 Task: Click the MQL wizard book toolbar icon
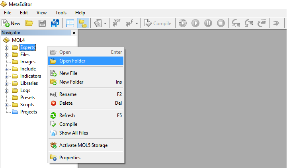98,23
